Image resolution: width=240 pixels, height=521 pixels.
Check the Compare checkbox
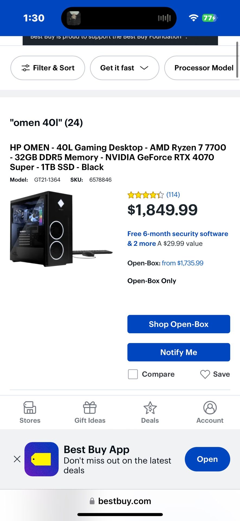click(x=133, y=374)
